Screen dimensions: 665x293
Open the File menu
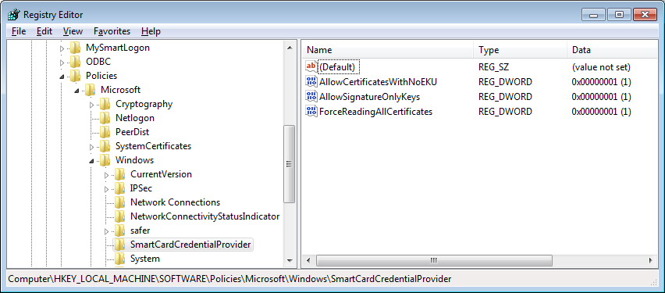pos(19,31)
